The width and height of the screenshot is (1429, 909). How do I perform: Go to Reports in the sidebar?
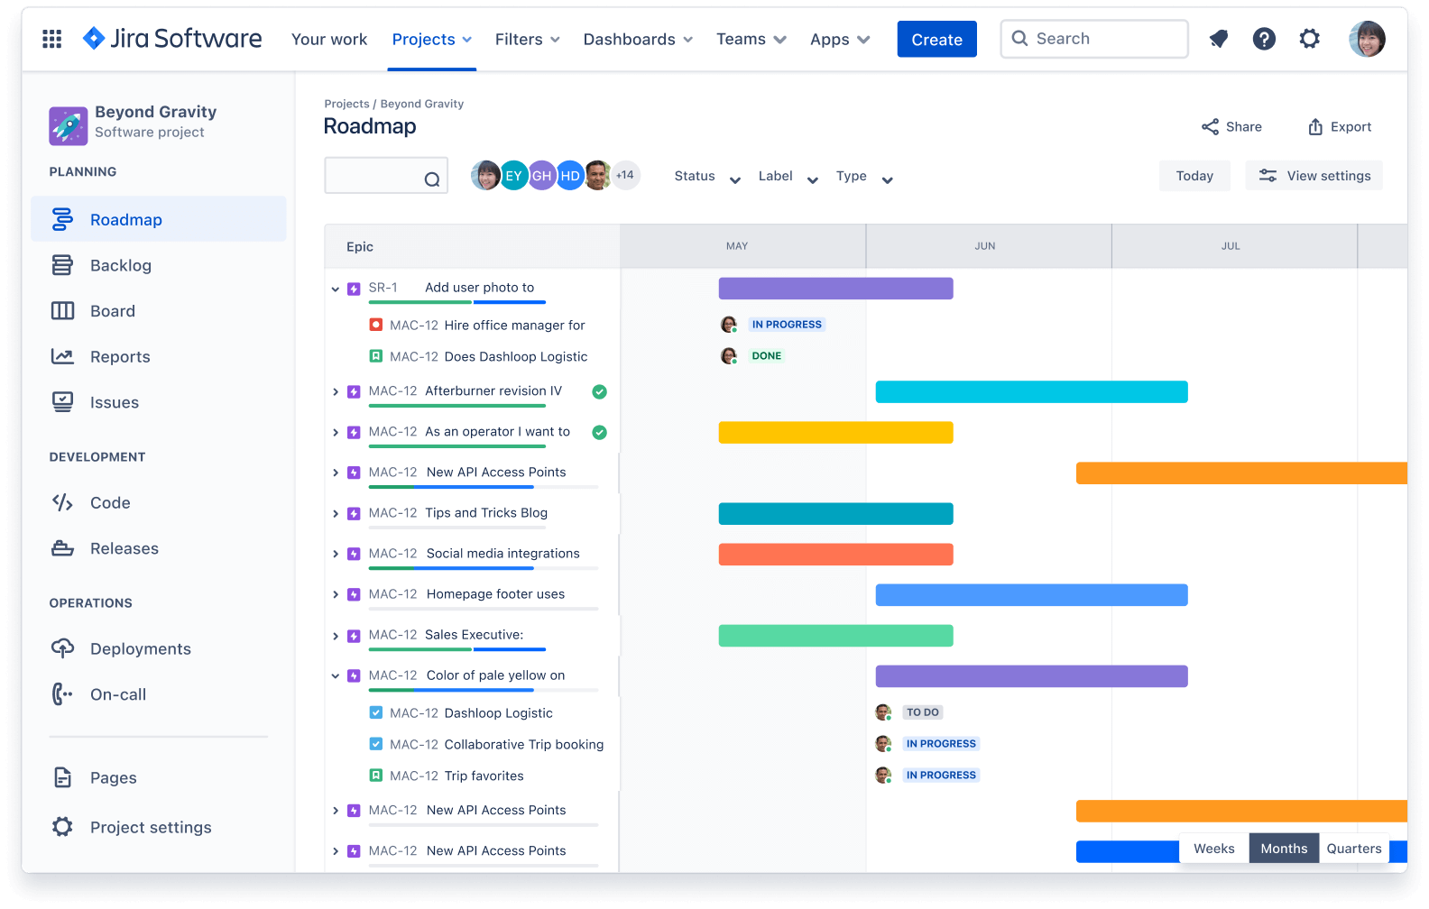click(x=120, y=356)
